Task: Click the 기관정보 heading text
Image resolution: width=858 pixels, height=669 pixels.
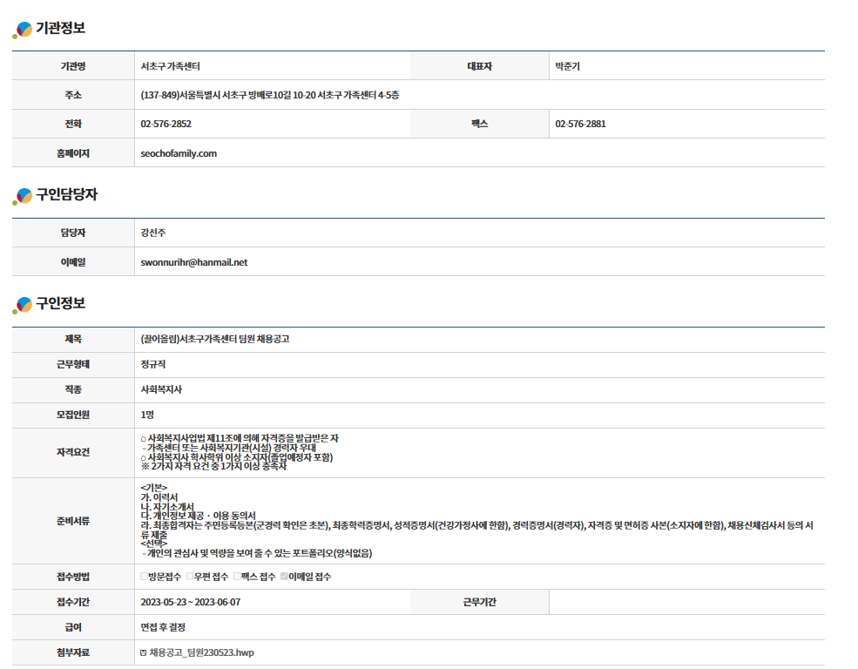Action: pyautogui.click(x=60, y=29)
